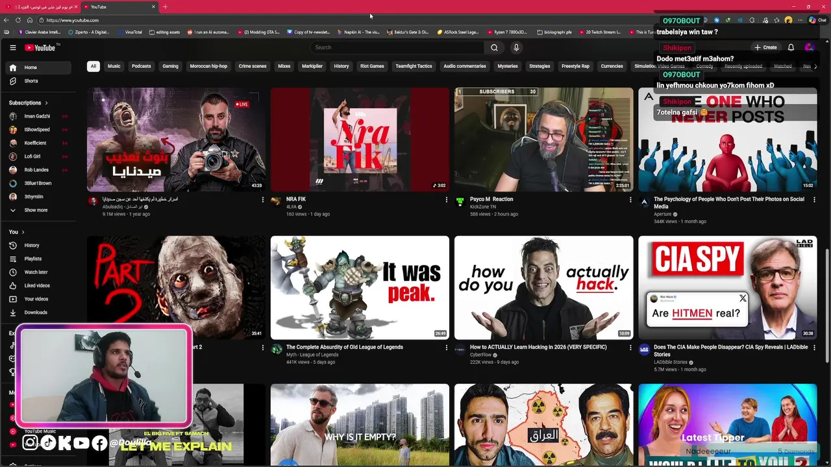Open three-dot menu for Psyco M Reaction

click(630, 200)
